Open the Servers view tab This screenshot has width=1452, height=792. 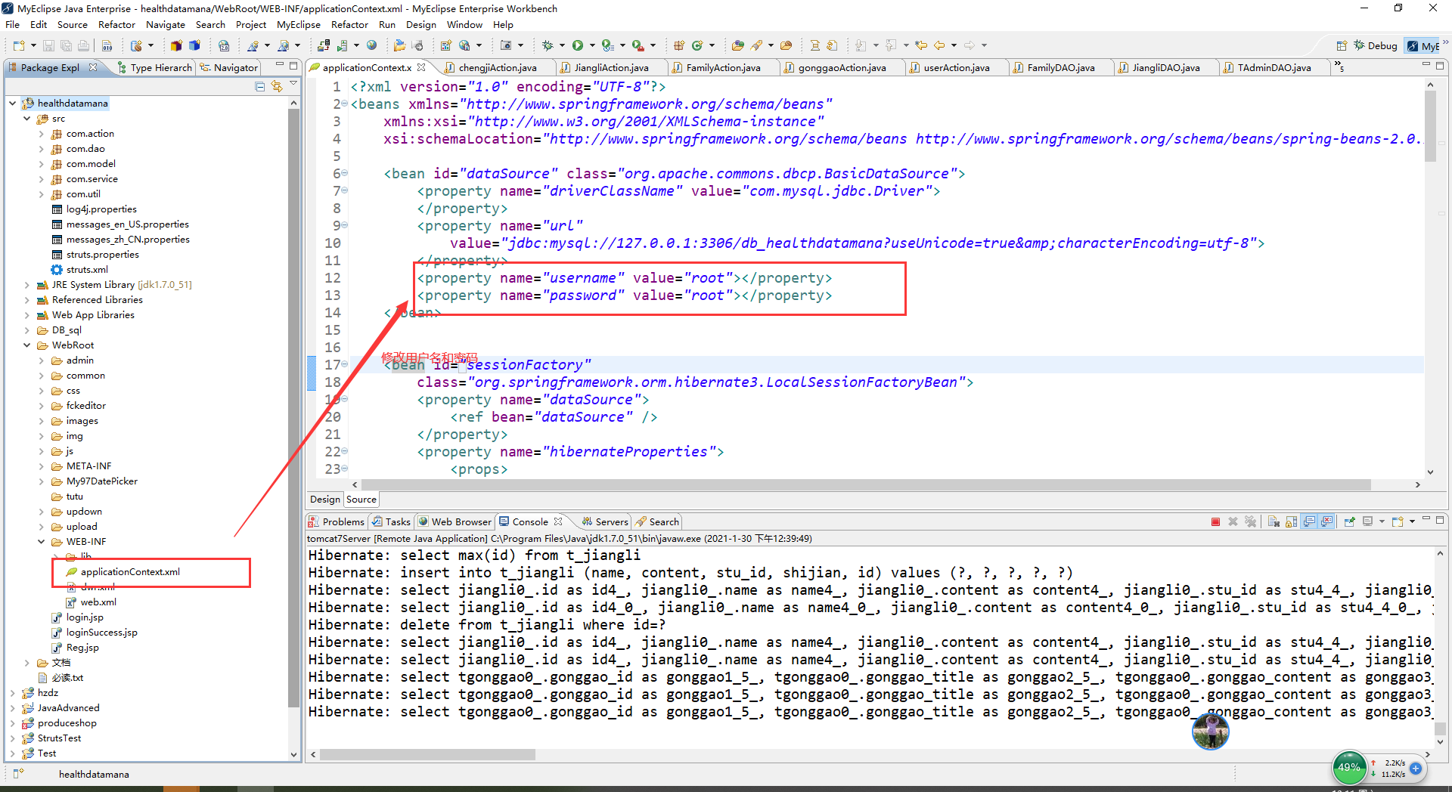[x=604, y=521]
